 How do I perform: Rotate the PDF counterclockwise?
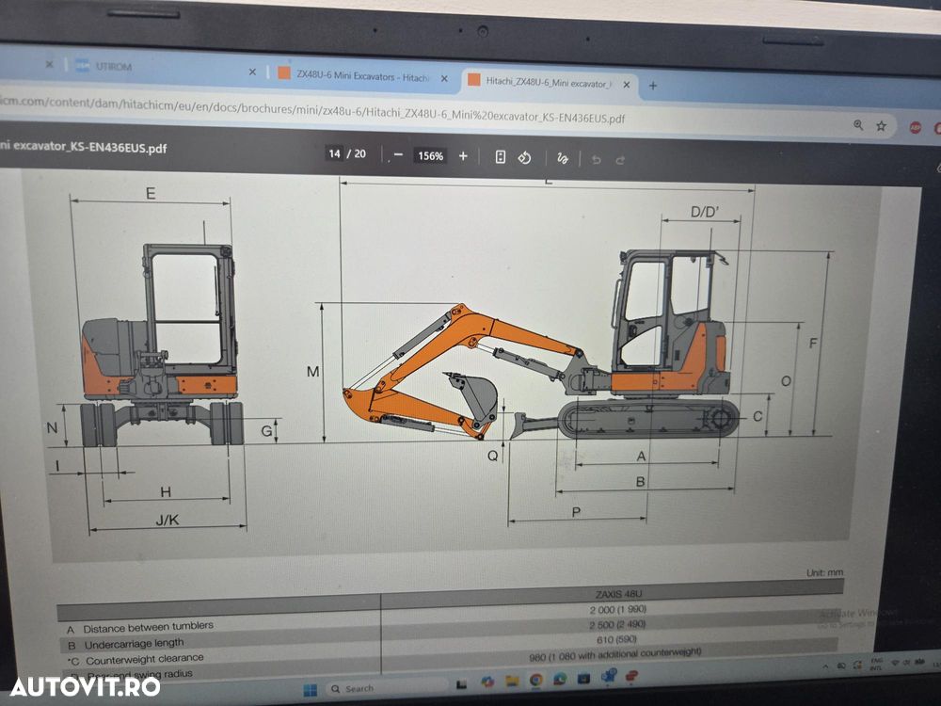(x=524, y=158)
